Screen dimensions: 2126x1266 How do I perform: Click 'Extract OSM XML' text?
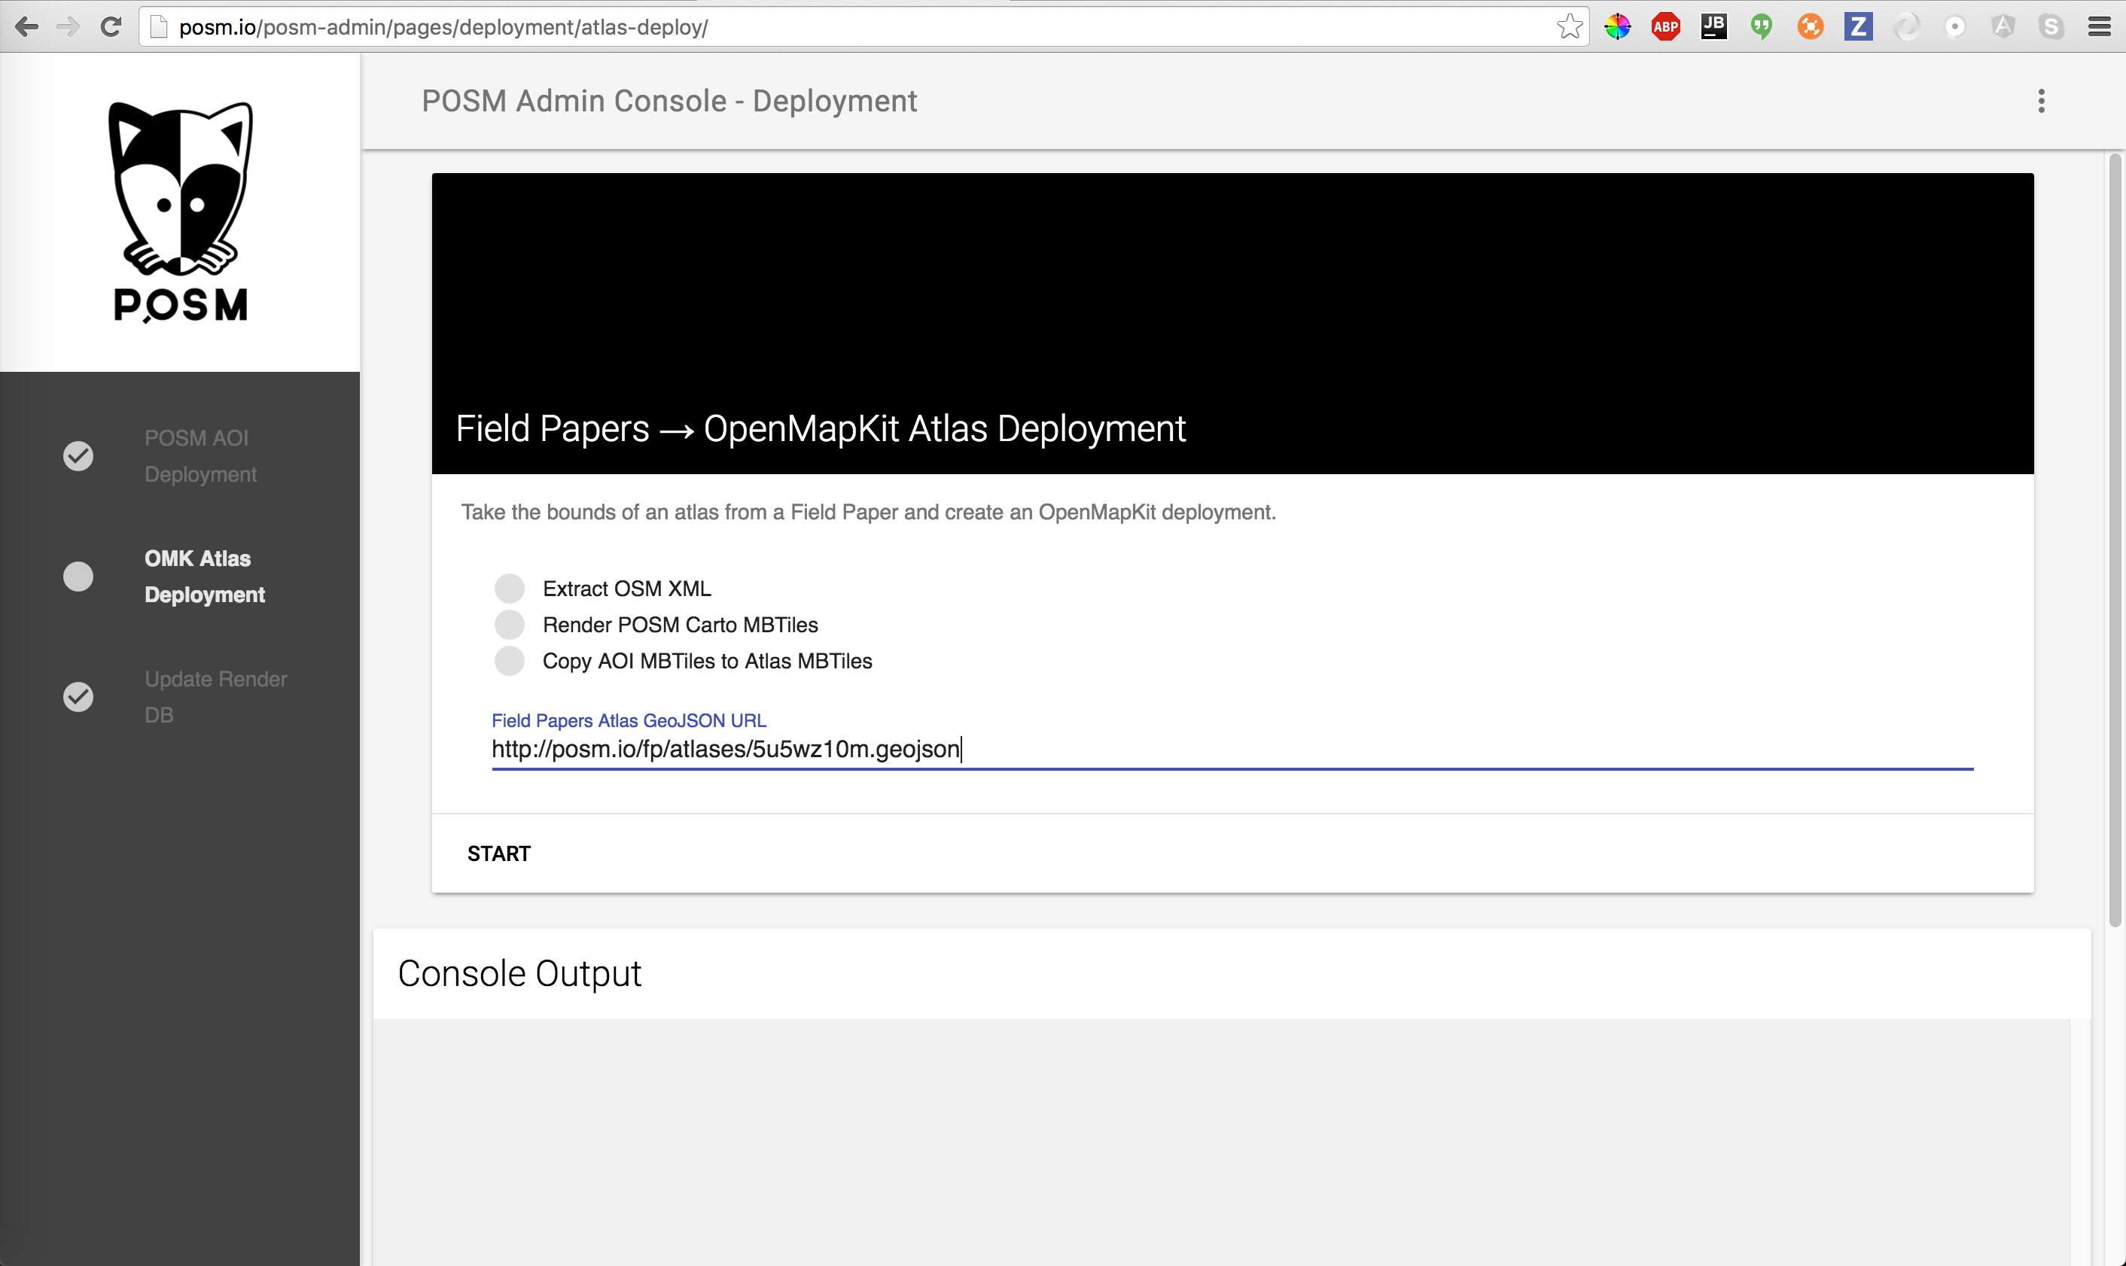point(627,589)
